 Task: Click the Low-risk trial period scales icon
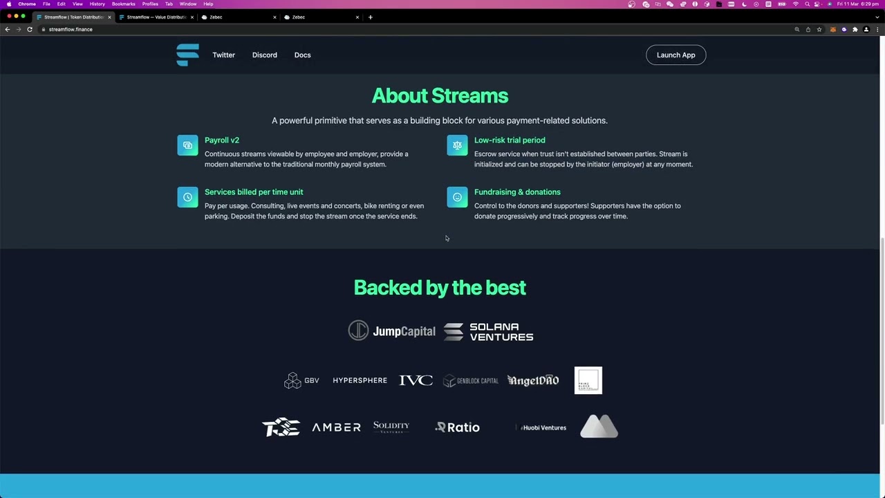457,145
